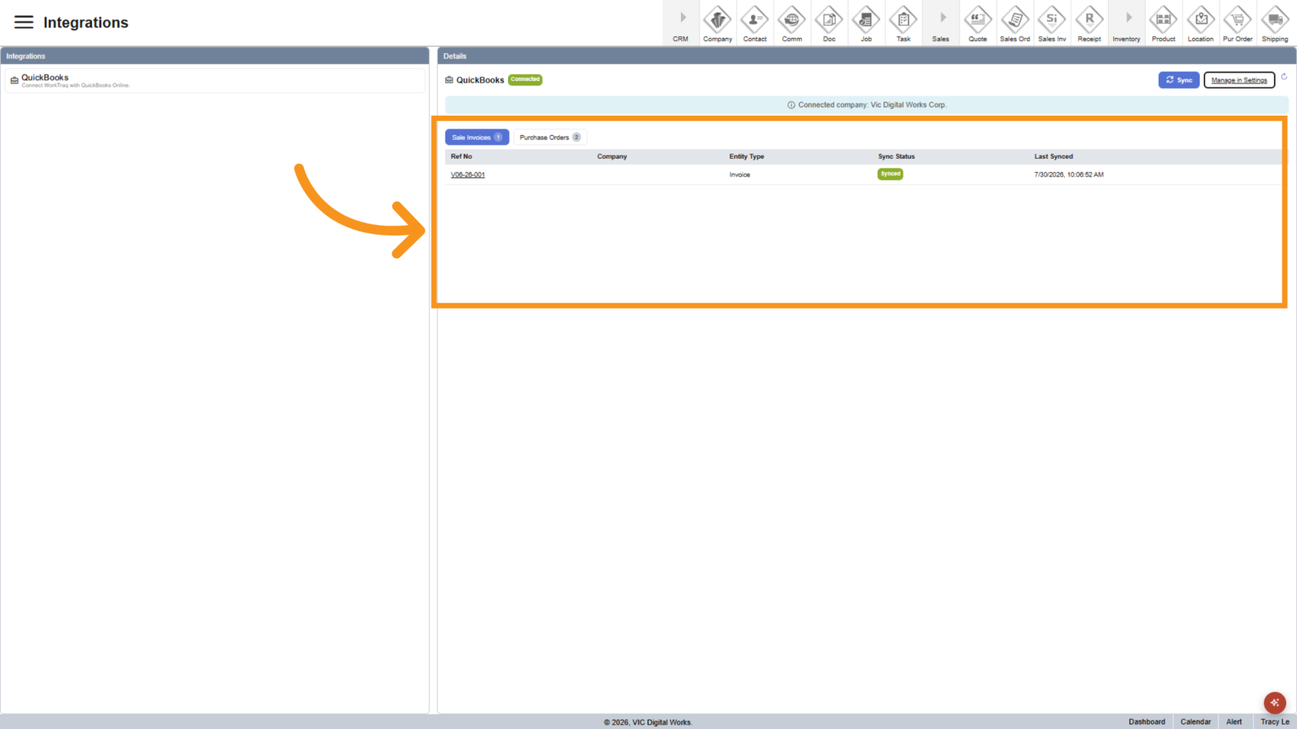Expand the Sales toolbar group arrow
The width and height of the screenshot is (1297, 729).
(x=942, y=18)
